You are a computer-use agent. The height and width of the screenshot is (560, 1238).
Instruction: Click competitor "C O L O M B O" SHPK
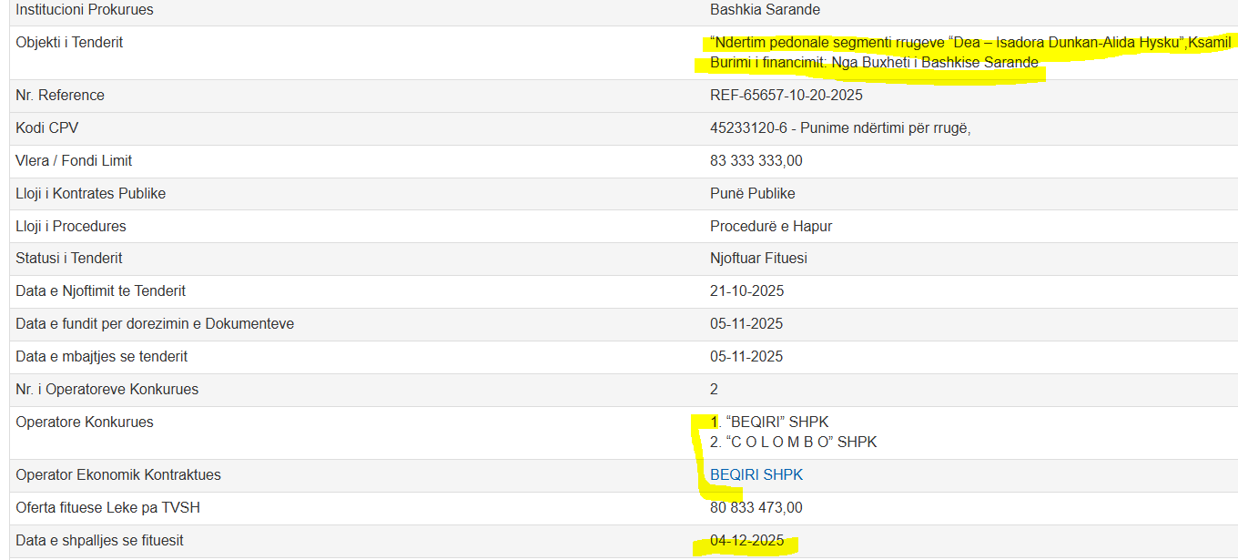[793, 443]
